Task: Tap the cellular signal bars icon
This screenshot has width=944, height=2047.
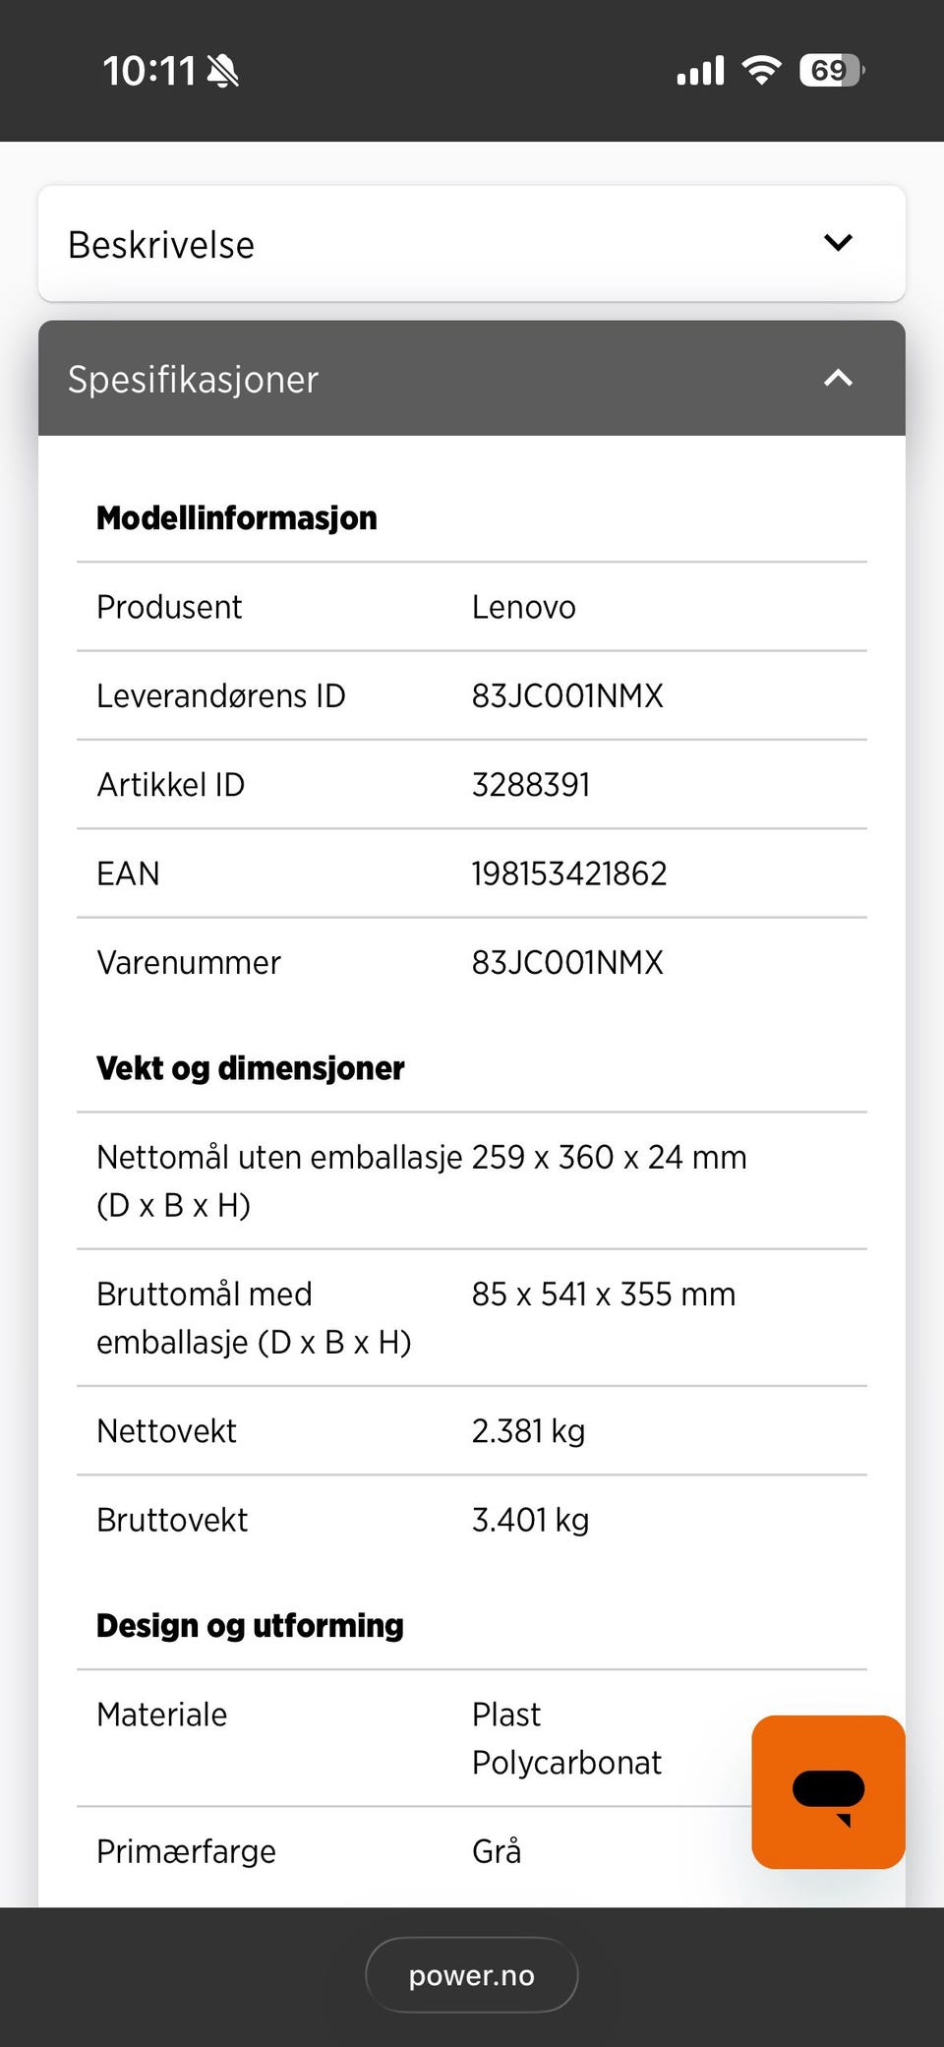Action: click(700, 71)
